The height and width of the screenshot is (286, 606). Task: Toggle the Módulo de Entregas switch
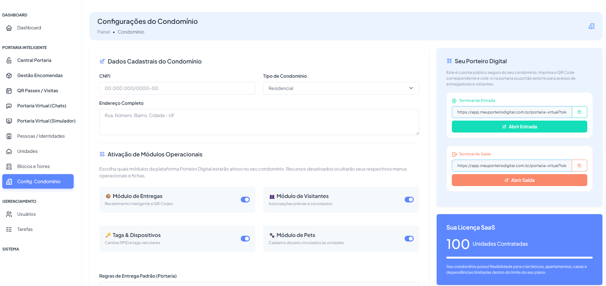tap(245, 200)
